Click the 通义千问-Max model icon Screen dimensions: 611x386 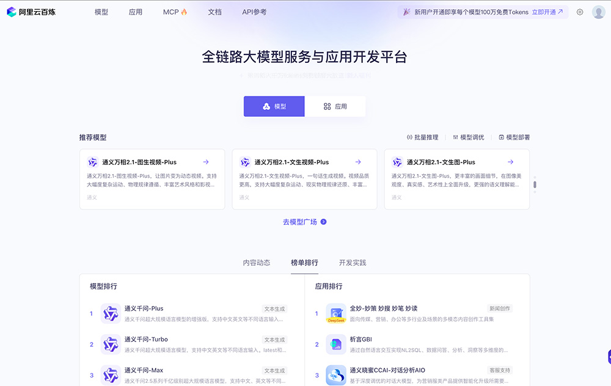tap(111, 375)
